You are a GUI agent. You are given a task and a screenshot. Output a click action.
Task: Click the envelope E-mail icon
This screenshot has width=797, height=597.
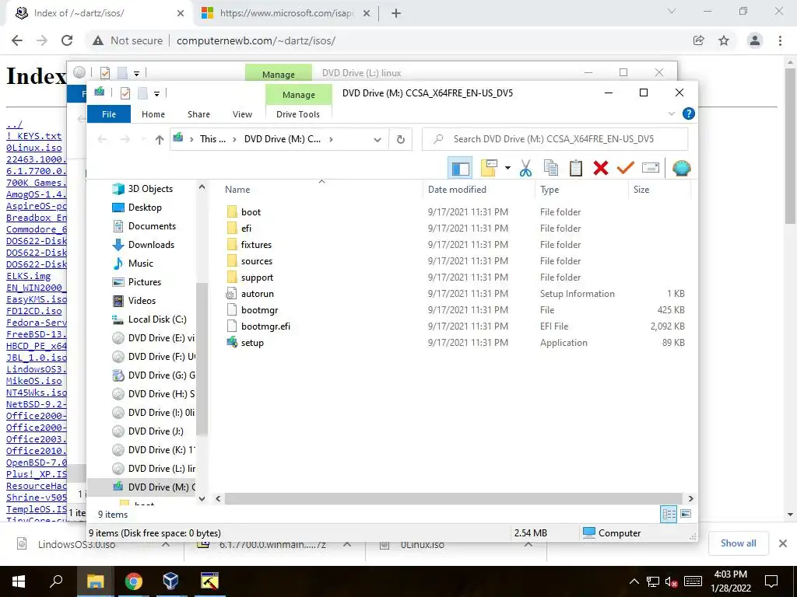click(x=651, y=168)
